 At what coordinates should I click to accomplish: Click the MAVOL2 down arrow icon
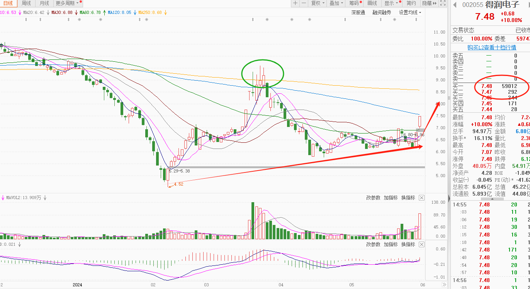(x=45, y=198)
